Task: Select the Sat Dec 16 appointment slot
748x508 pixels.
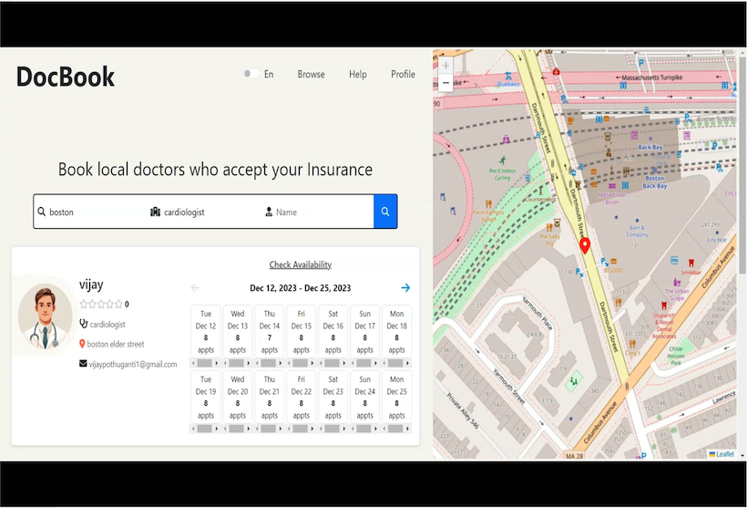Action: (333, 331)
